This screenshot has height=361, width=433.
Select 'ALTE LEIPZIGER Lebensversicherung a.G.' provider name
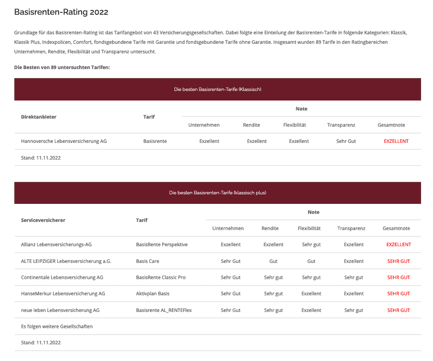point(66,261)
